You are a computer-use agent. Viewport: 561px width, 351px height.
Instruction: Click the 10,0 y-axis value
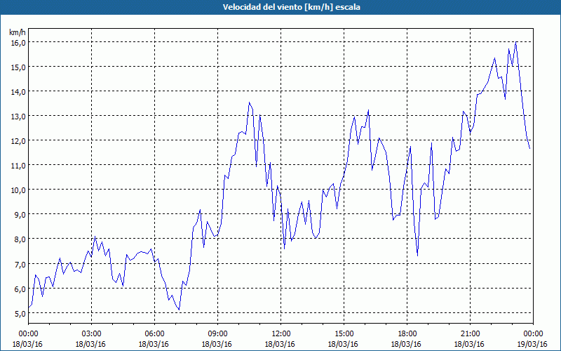(x=18, y=190)
